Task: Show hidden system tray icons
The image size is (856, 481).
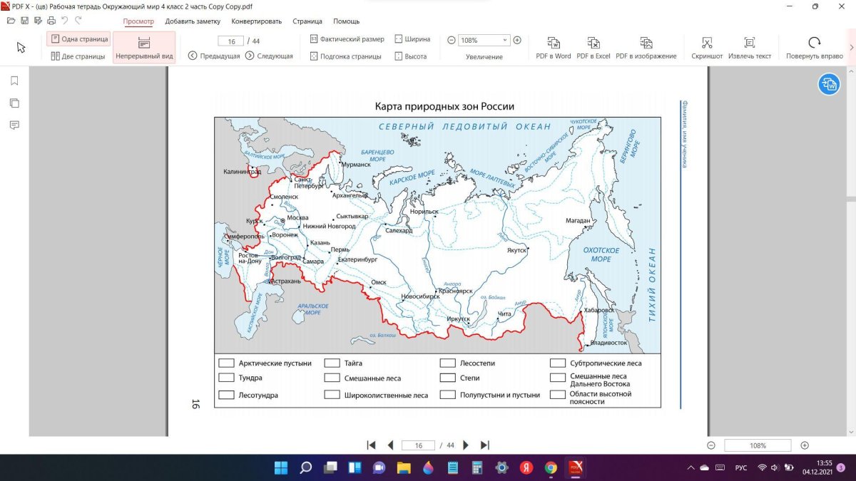Action: pyautogui.click(x=690, y=467)
